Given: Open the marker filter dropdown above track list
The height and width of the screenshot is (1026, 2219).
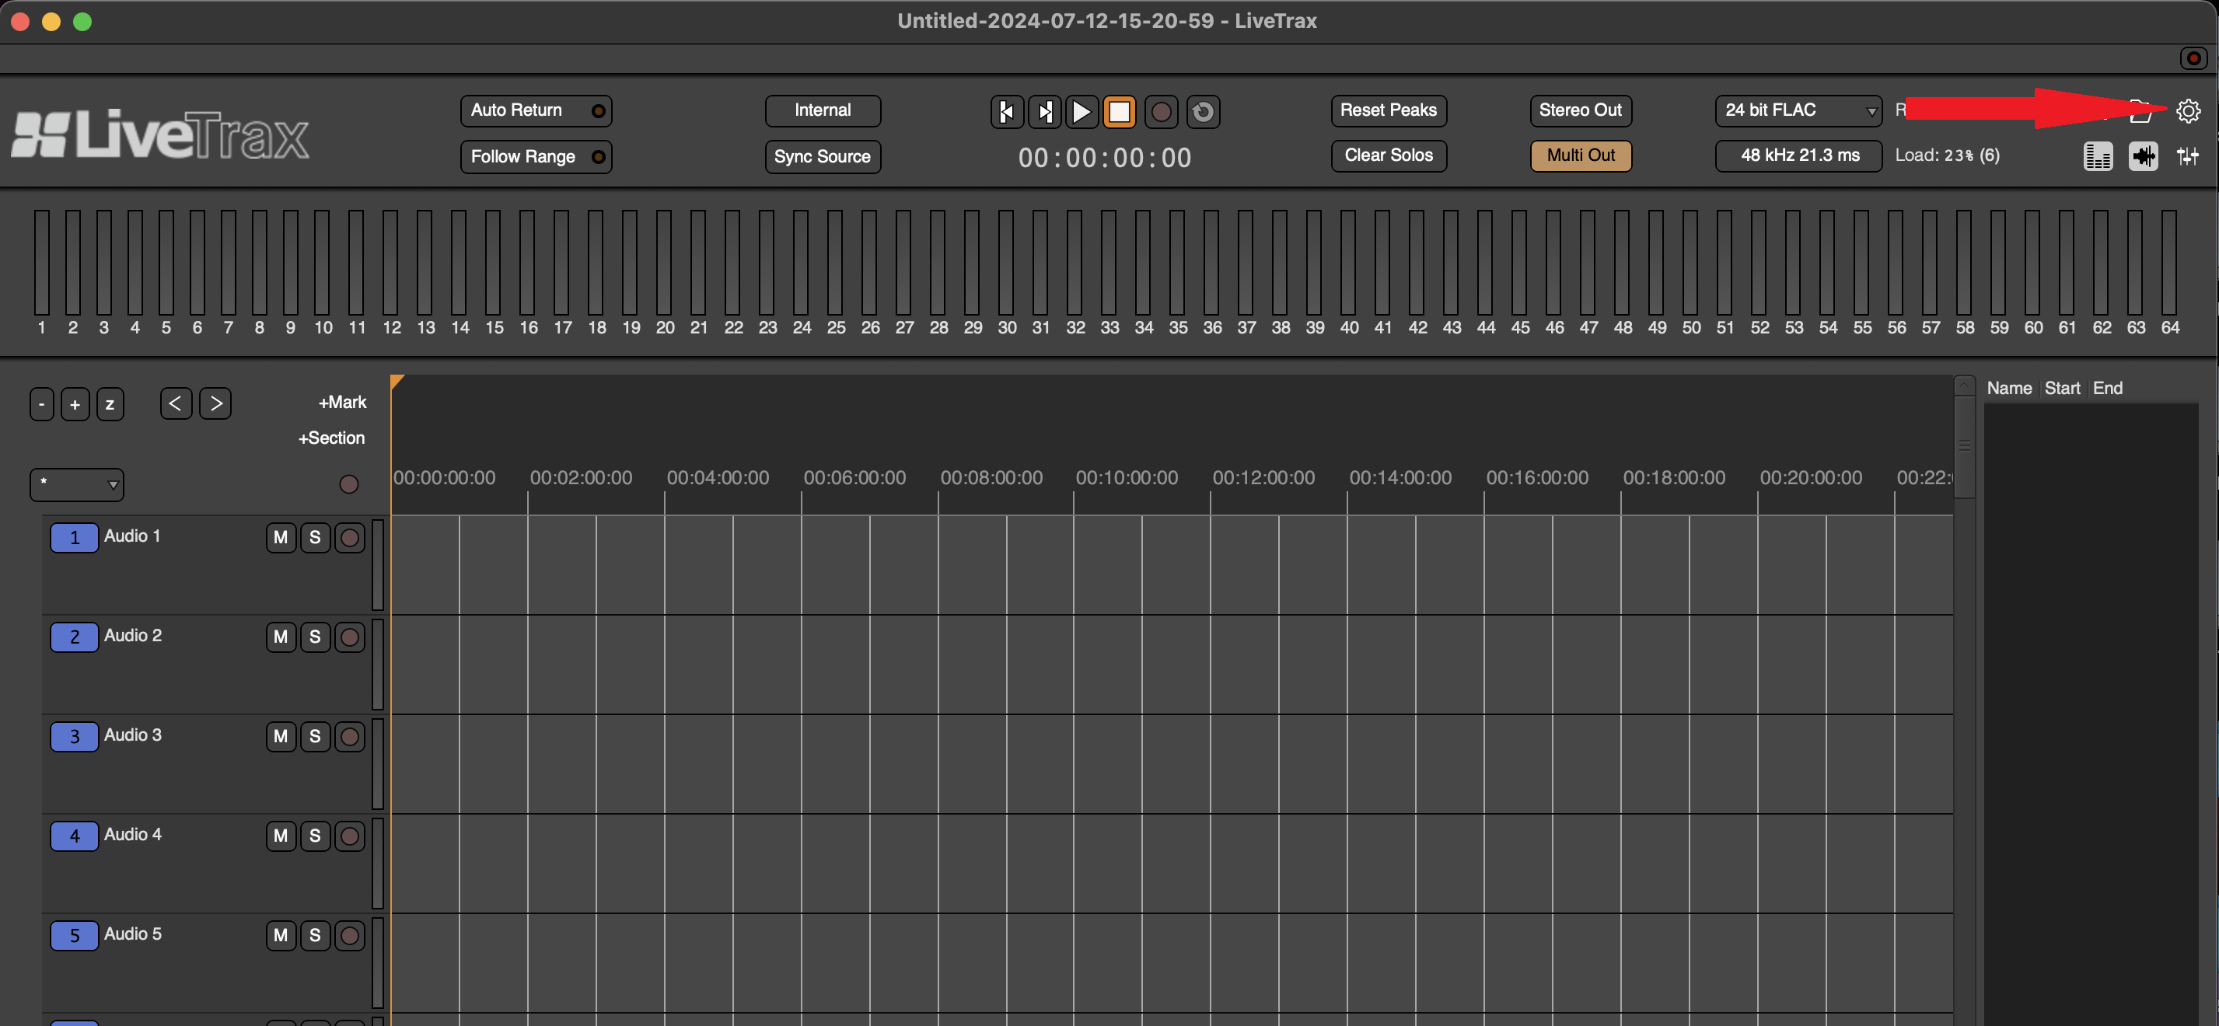Looking at the screenshot, I should click(x=77, y=484).
